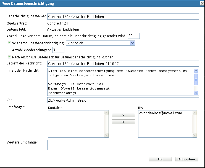Viewport: 205px width, 168px height.
Task: Click the Betreff der Nachricht field
Action: 123,64
